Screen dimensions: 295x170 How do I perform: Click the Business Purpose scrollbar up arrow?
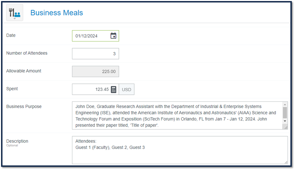(285, 104)
